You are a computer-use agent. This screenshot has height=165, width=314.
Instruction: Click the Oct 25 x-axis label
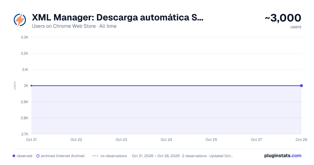(x=211, y=140)
